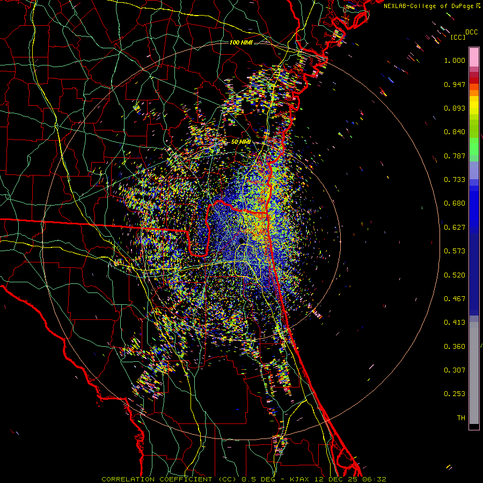Click the 0.627 scale value
The image size is (483, 483).
pos(455,228)
